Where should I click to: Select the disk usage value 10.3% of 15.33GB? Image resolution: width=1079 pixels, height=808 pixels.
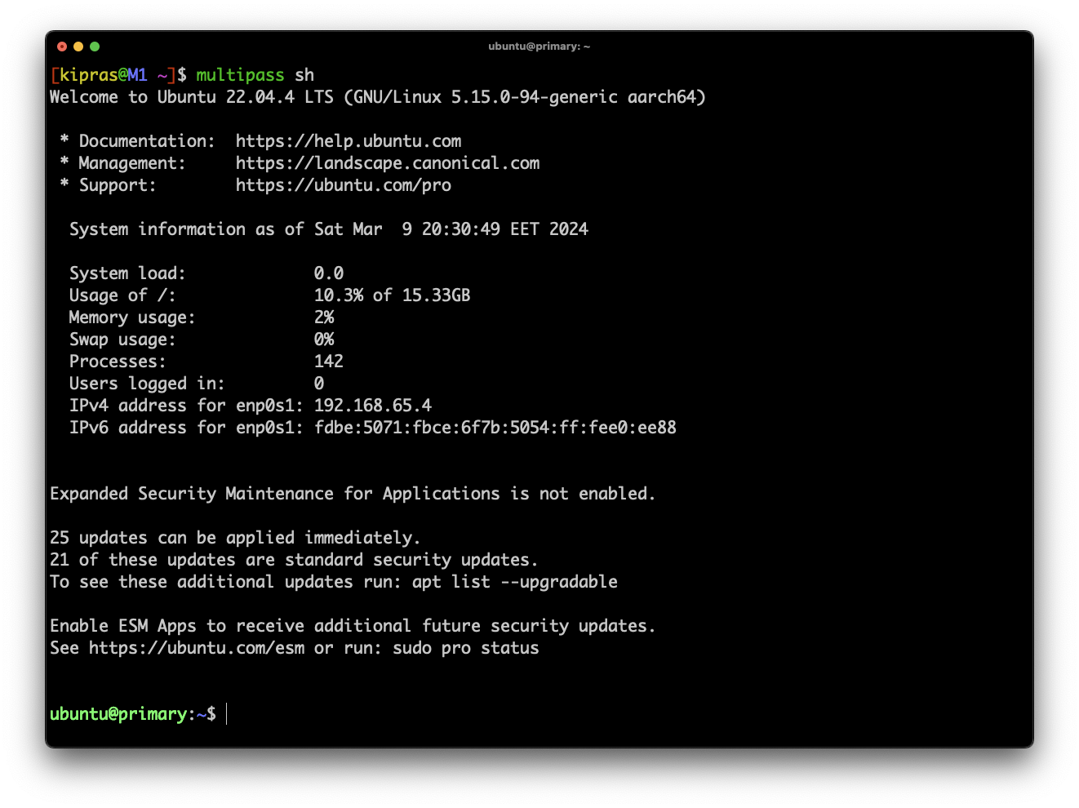[x=393, y=295]
